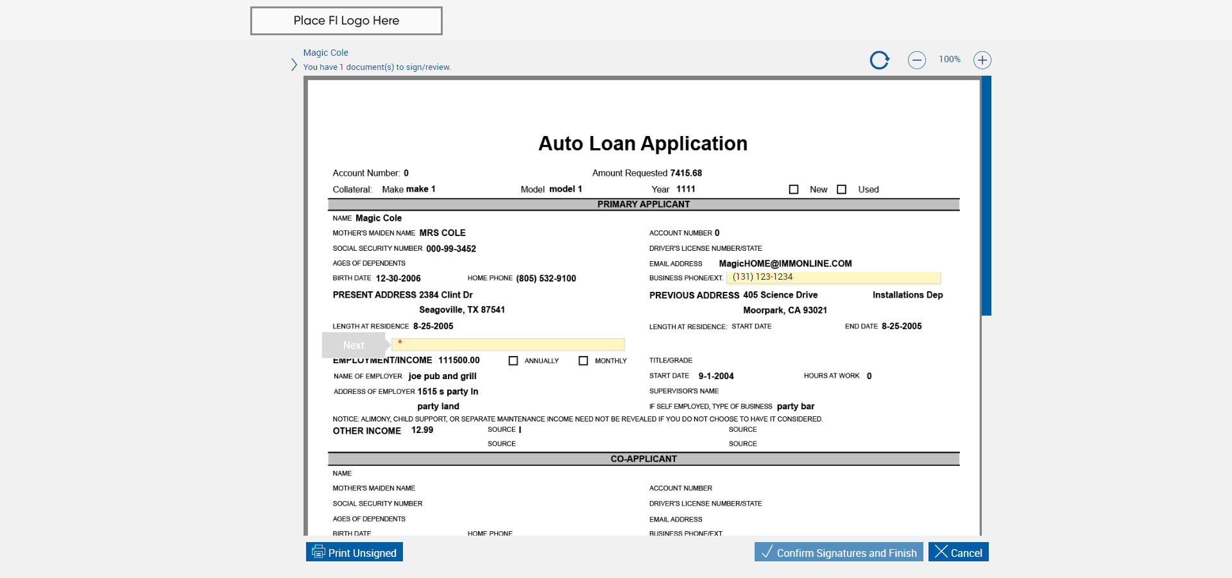Tick the Annually income checkbox
Image resolution: width=1232 pixels, height=578 pixels.
point(513,361)
